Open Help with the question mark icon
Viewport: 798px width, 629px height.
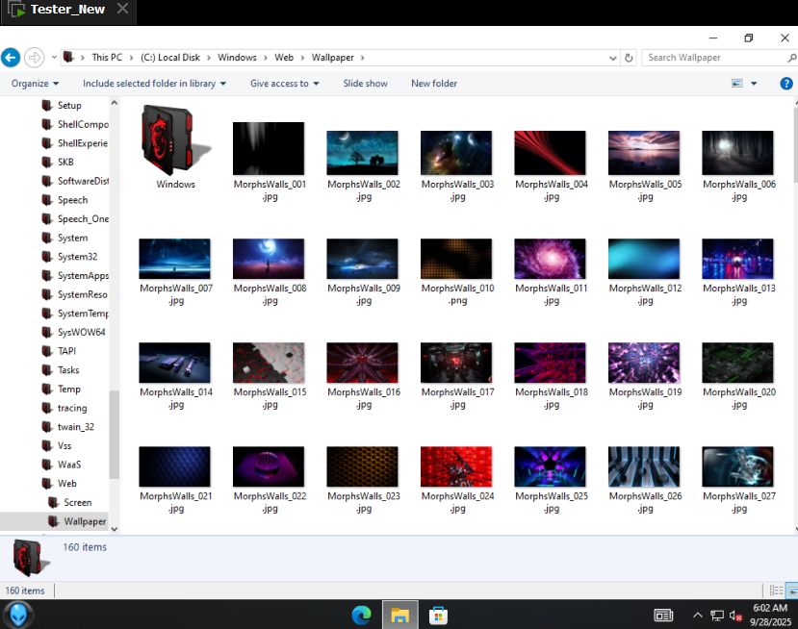[785, 84]
